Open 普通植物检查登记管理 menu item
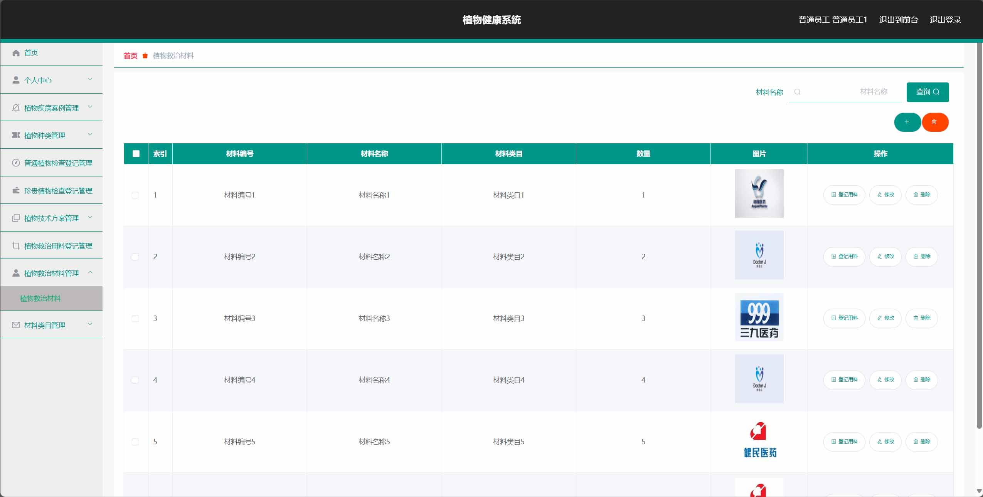 tap(51, 163)
